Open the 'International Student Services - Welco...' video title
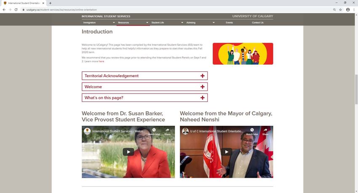358x193 pixels. tap(118, 131)
